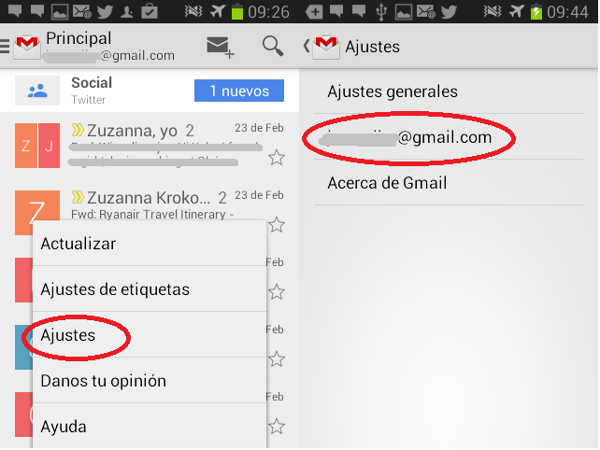The image size is (600, 450).
Task: Select Ajustes in the overflow menu
Action: click(150, 335)
